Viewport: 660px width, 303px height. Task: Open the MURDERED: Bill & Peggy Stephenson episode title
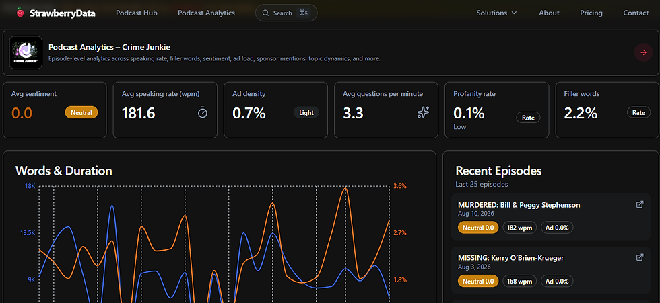519,205
